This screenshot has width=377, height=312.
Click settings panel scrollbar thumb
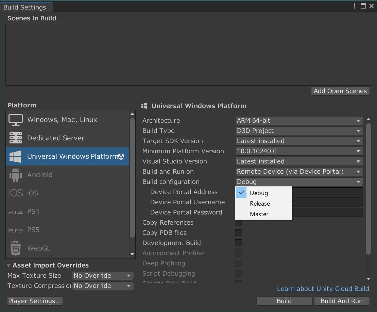[369, 189]
